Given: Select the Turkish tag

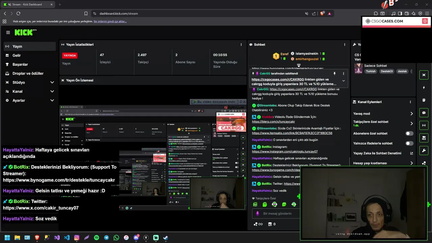Looking at the screenshot, I should pos(371,71).
